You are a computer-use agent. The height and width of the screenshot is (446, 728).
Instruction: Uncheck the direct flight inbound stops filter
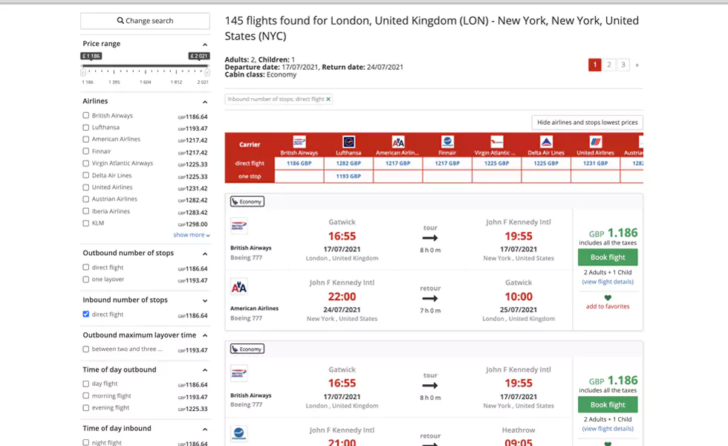tap(86, 314)
